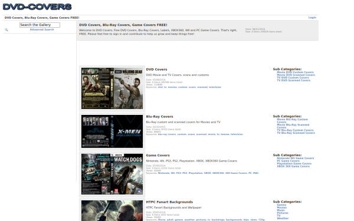This screenshot has width=354, height=221.
Task: Click the 'custom' keyword in Blu-Ray Covers row
Action: 182,134
